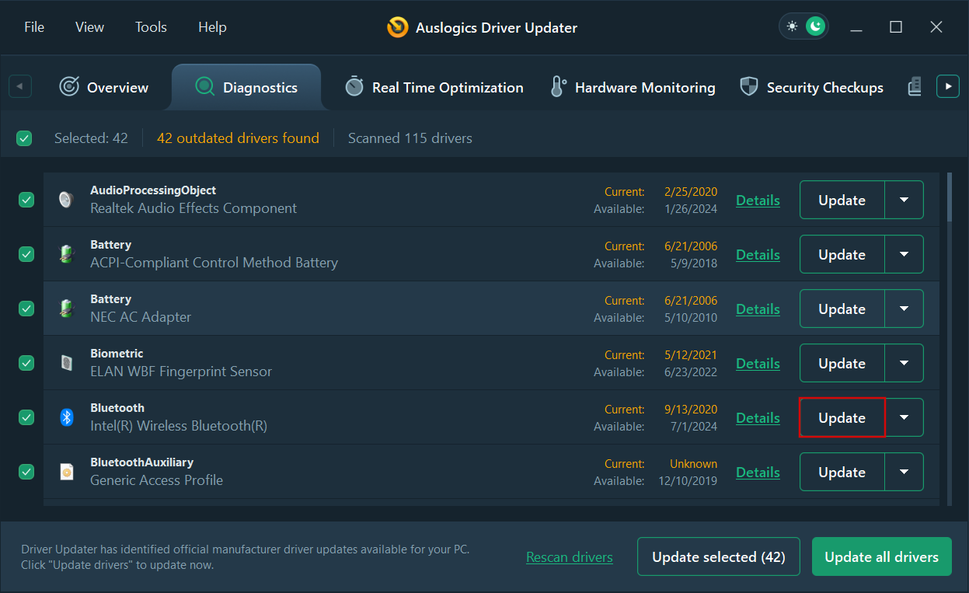969x593 pixels.
Task: Click the battery icon for ACPI-Compliant Control Method Battery
Action: (x=67, y=254)
